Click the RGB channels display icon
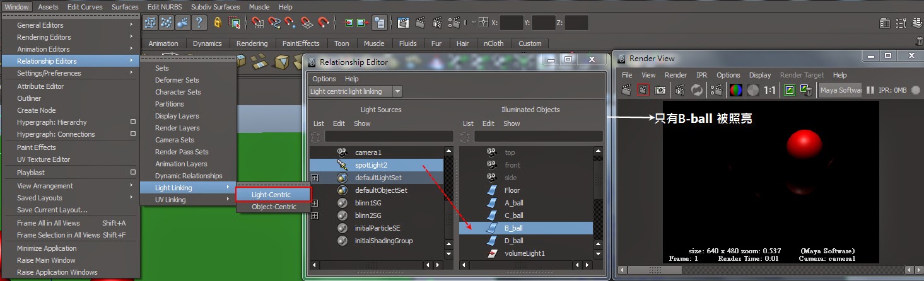This screenshot has height=281, width=924. (736, 90)
